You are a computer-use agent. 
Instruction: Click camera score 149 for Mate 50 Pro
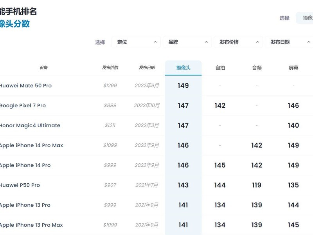click(183, 85)
